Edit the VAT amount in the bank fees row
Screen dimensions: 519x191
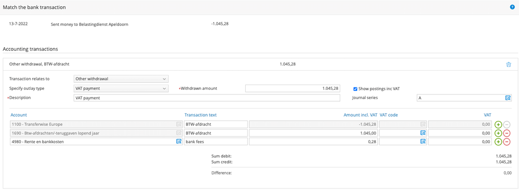click(x=460, y=141)
